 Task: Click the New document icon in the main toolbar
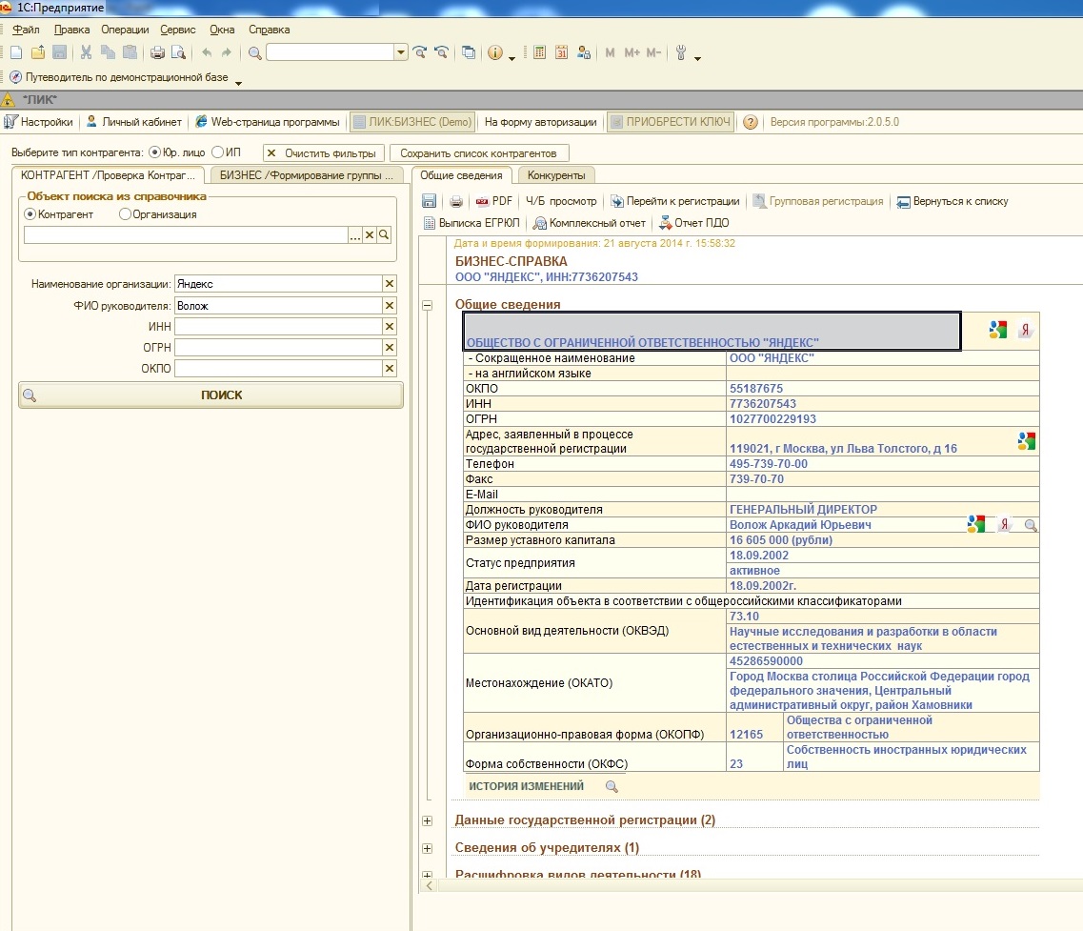pyautogui.click(x=16, y=52)
